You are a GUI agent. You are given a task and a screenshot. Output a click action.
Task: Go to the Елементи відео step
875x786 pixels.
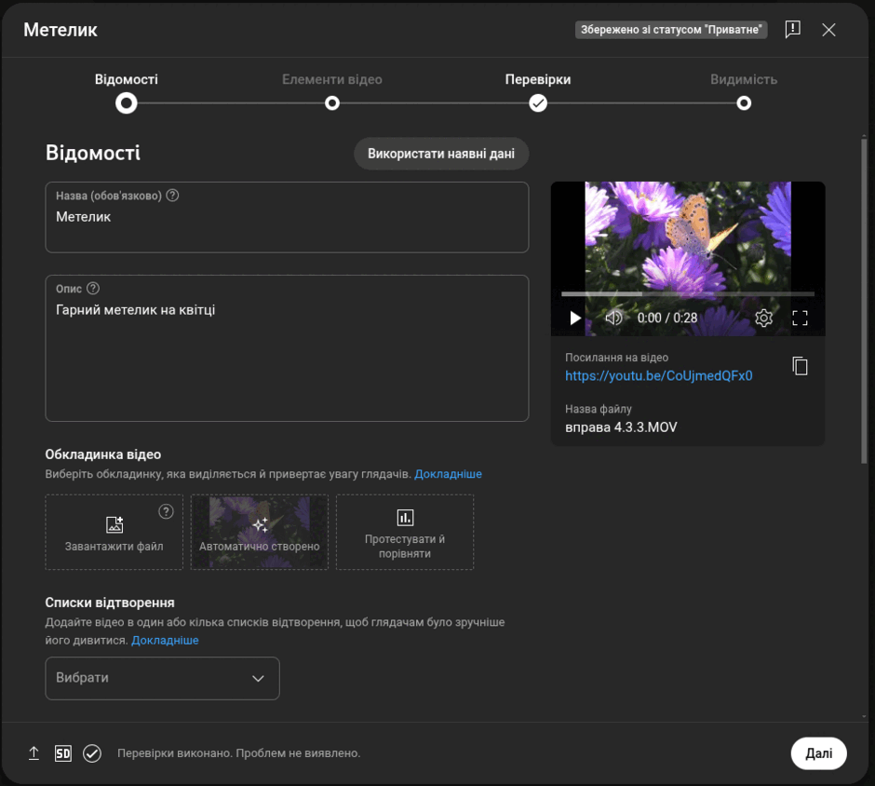(x=332, y=92)
